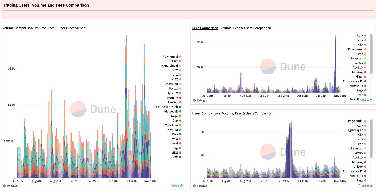Click the 48min refresh badge on Users chart
The width and height of the screenshot is (376, 191).
point(367,186)
